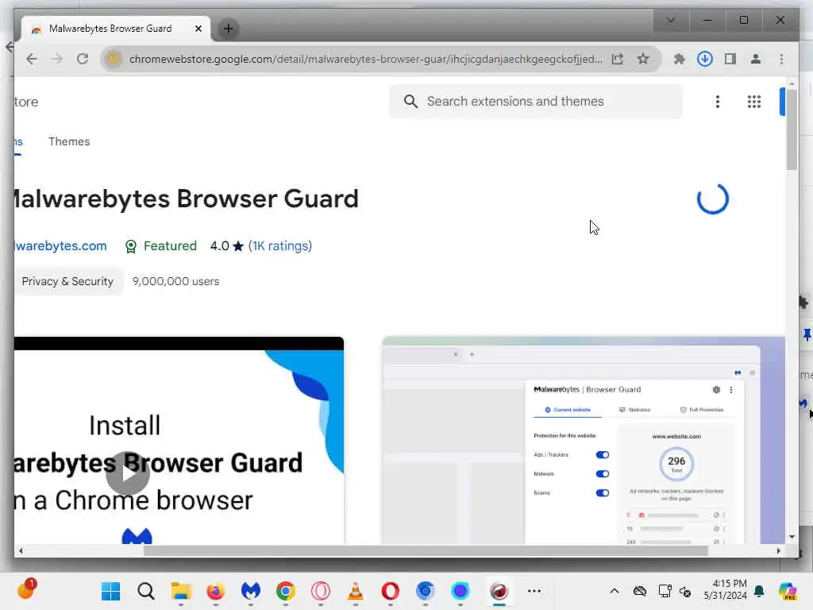The image size is (813, 610).
Task: Launch VLC media player from taskbar
Action: point(355,591)
